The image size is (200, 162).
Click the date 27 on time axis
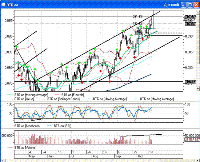pyautogui.click(x=135, y=152)
